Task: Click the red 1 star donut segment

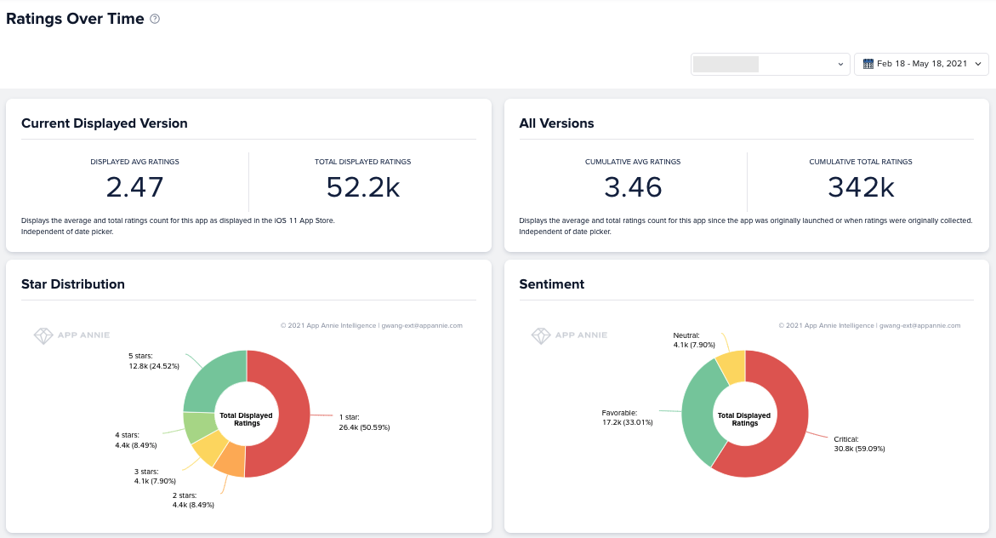Action: [293, 414]
